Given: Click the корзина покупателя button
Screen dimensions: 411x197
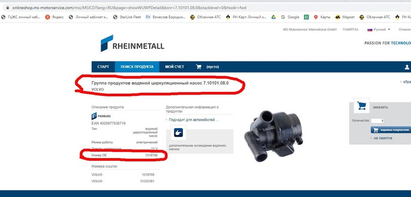Looking at the screenshot, I should (391, 130).
